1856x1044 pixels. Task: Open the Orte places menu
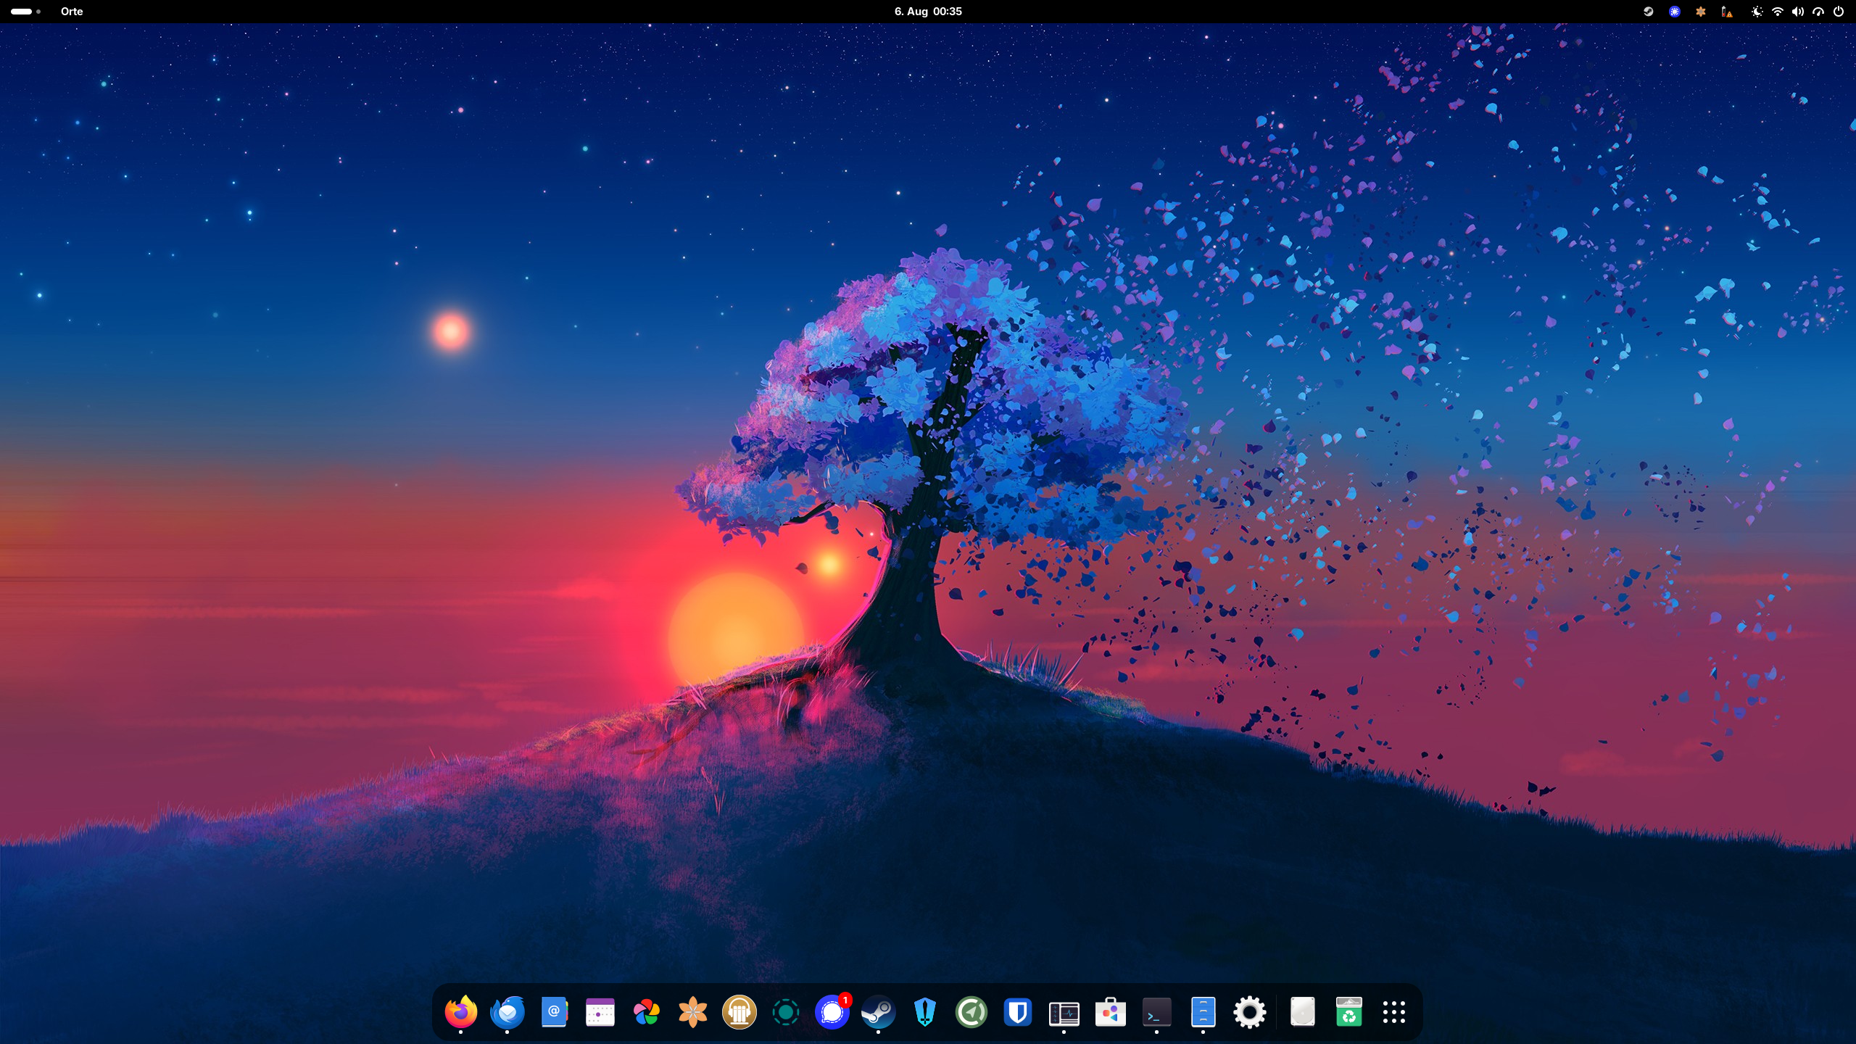(72, 12)
